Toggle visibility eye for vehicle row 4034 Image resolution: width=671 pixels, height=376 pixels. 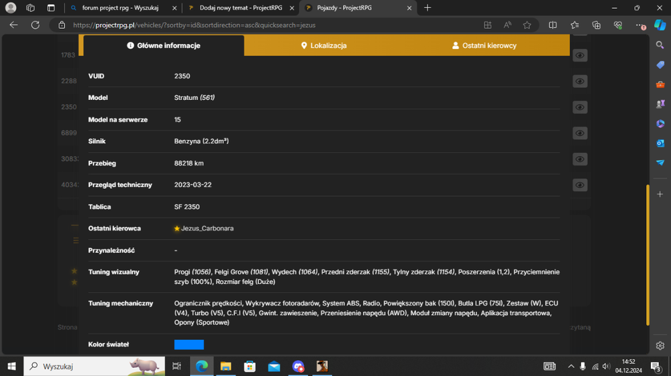[x=580, y=185]
